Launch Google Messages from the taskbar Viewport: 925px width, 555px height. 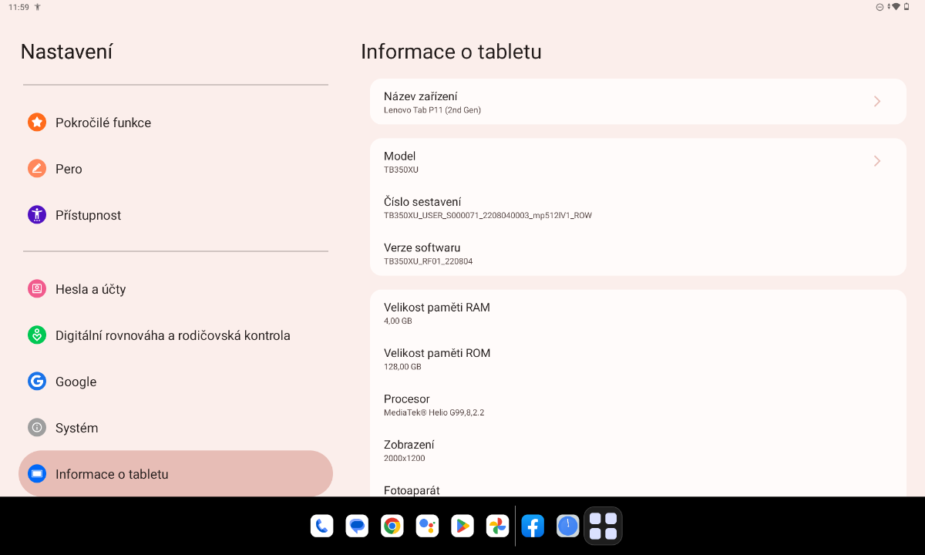(x=357, y=526)
